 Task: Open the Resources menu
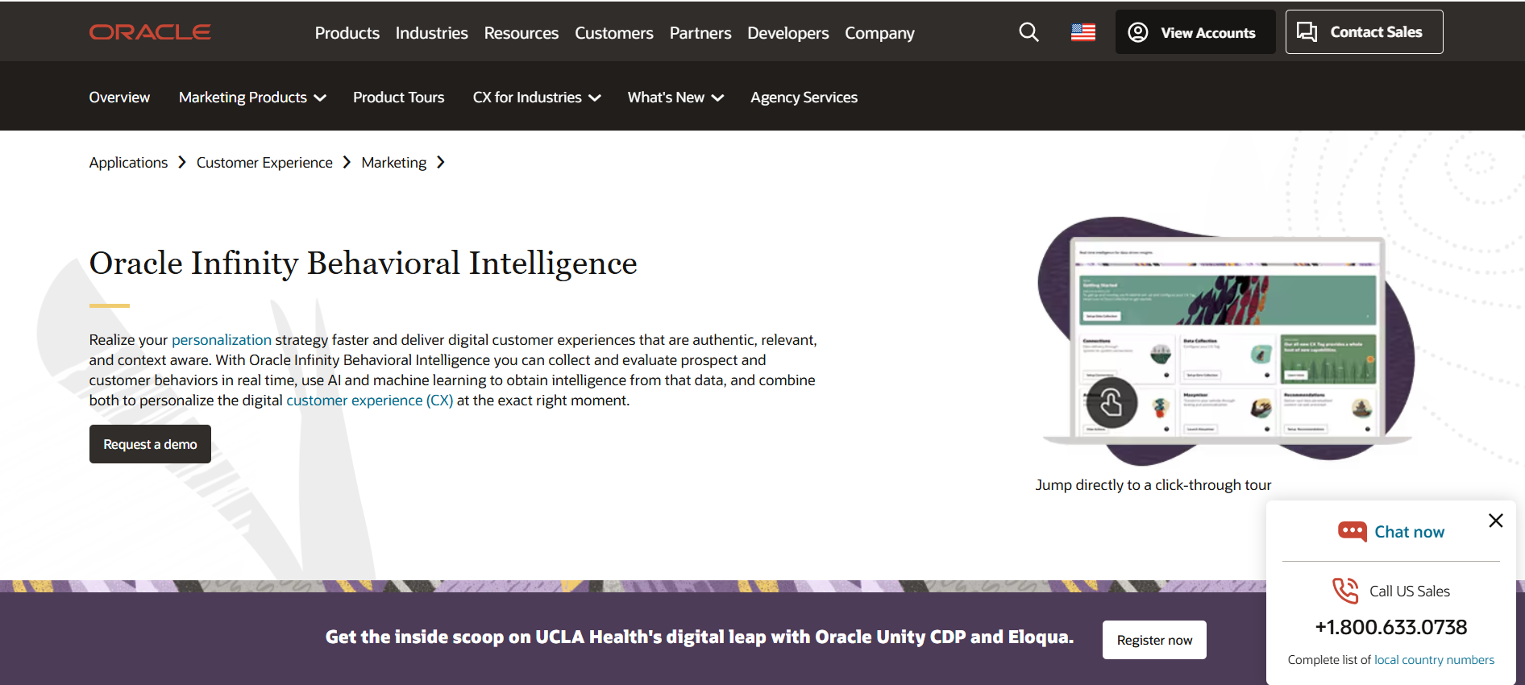click(521, 33)
